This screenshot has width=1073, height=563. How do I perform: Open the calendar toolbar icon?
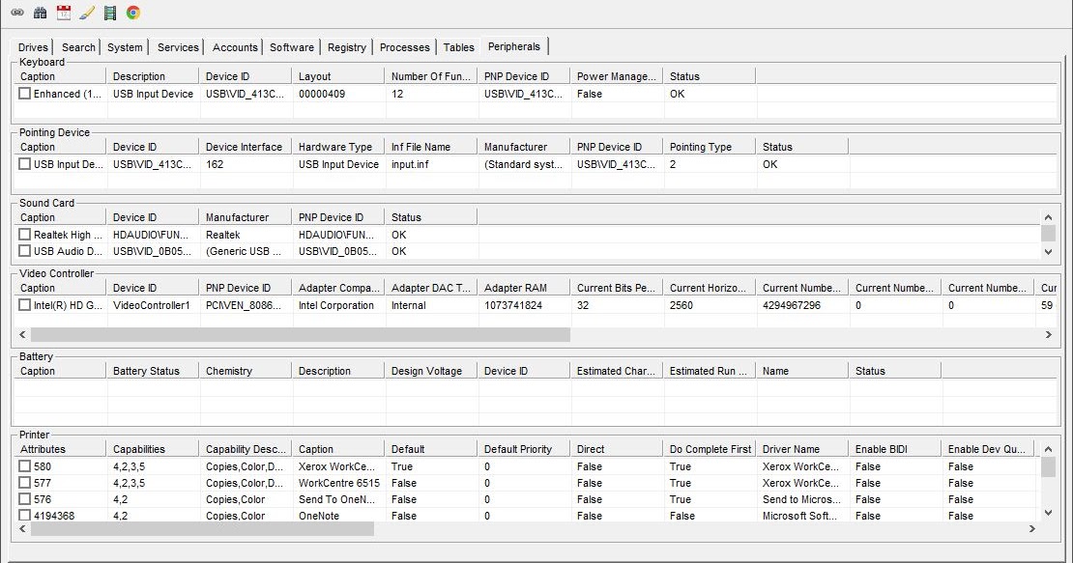[64, 13]
